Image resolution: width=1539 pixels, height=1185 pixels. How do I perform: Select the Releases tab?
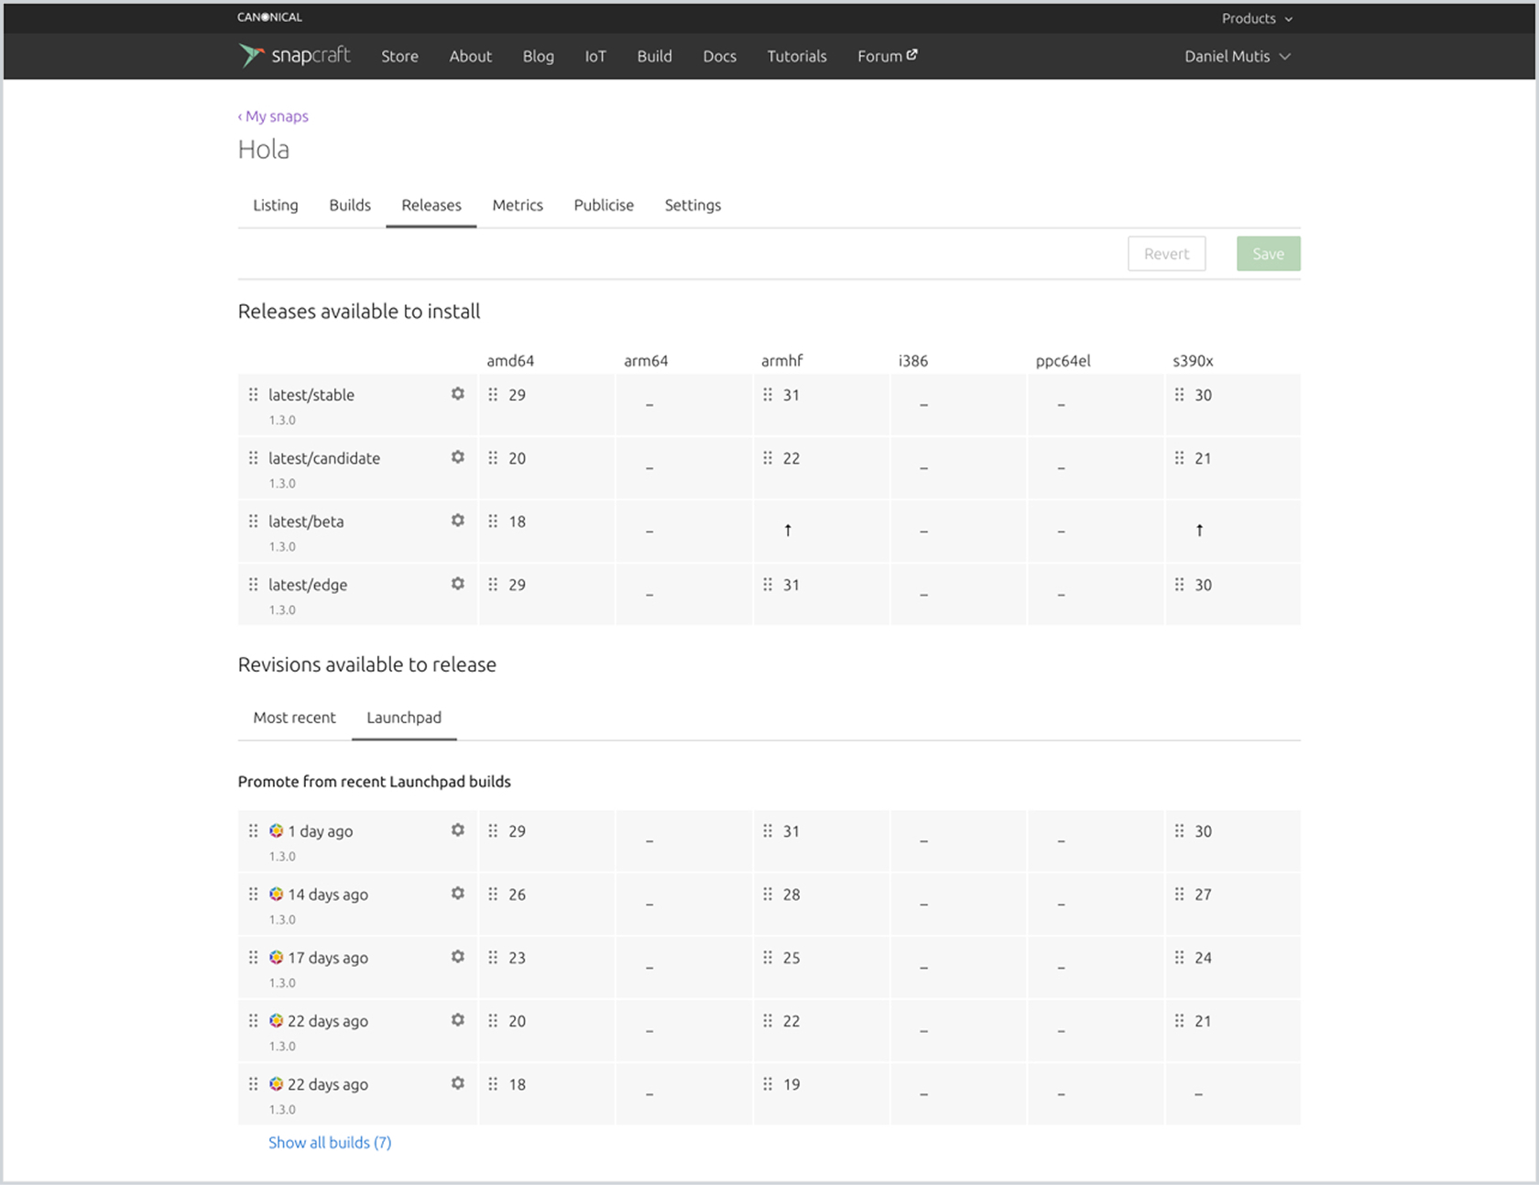click(431, 205)
